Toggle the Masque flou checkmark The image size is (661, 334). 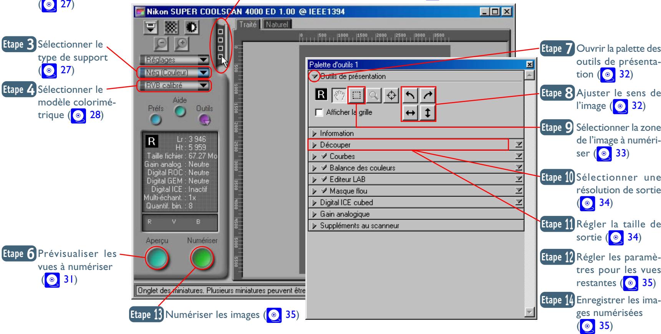click(323, 191)
